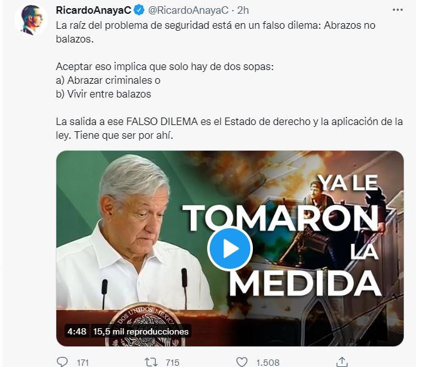Click the 15,5 mil reproducciones label
The image size is (430, 367).
coord(141,331)
